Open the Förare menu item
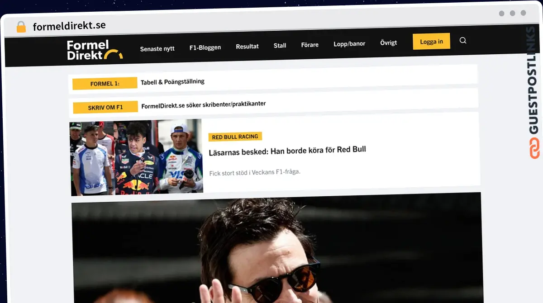 [310, 45]
